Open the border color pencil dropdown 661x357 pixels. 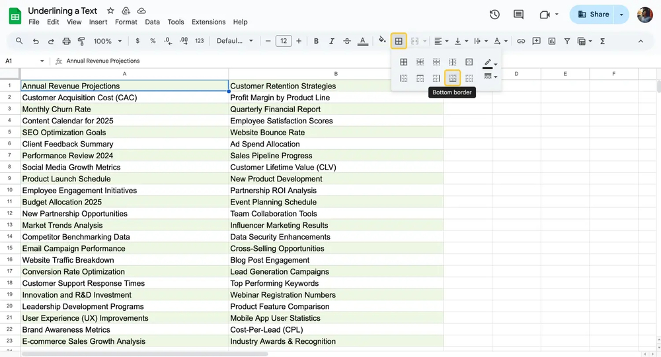tap(490, 63)
